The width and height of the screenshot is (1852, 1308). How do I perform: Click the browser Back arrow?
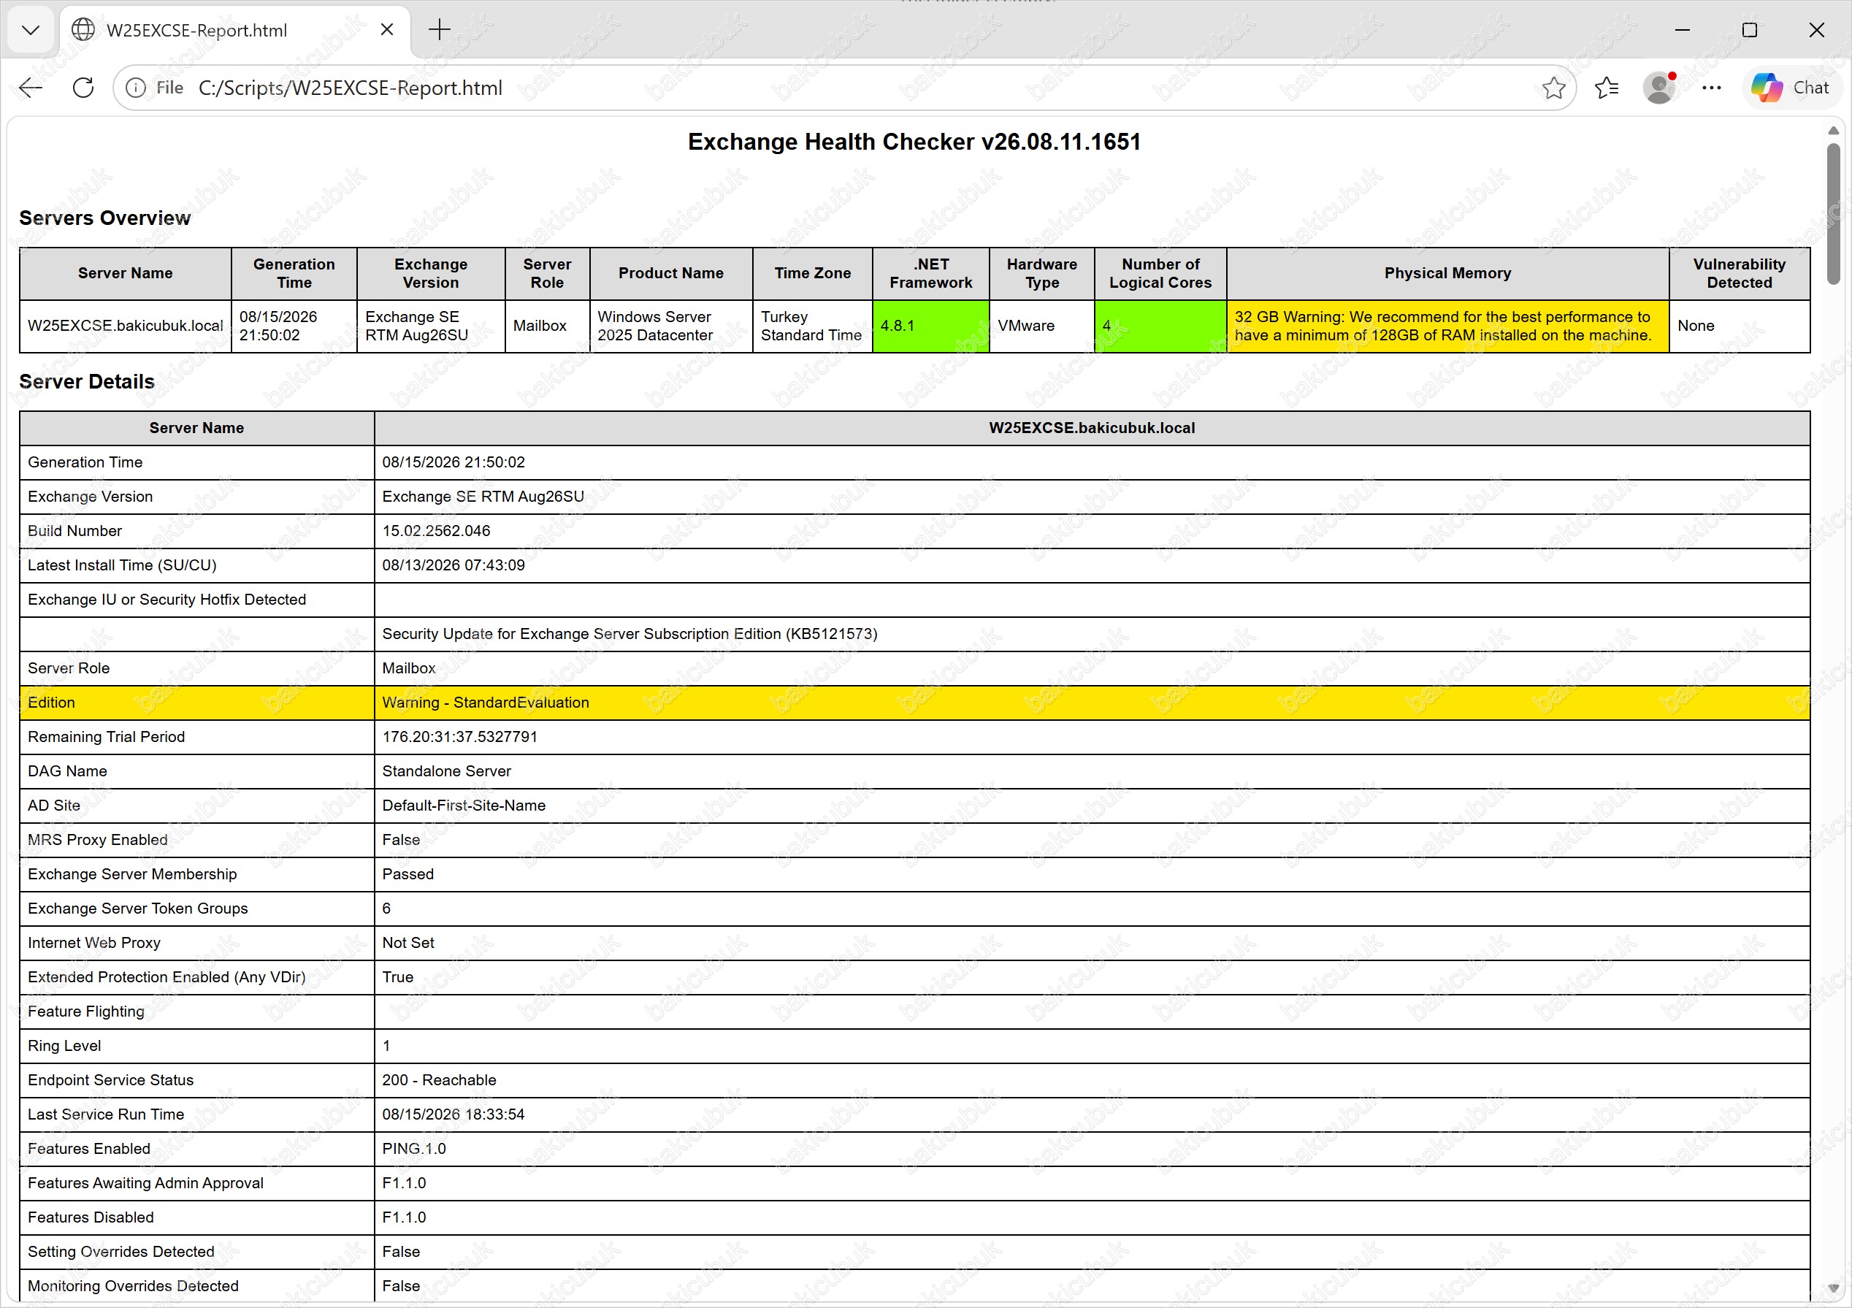(31, 88)
